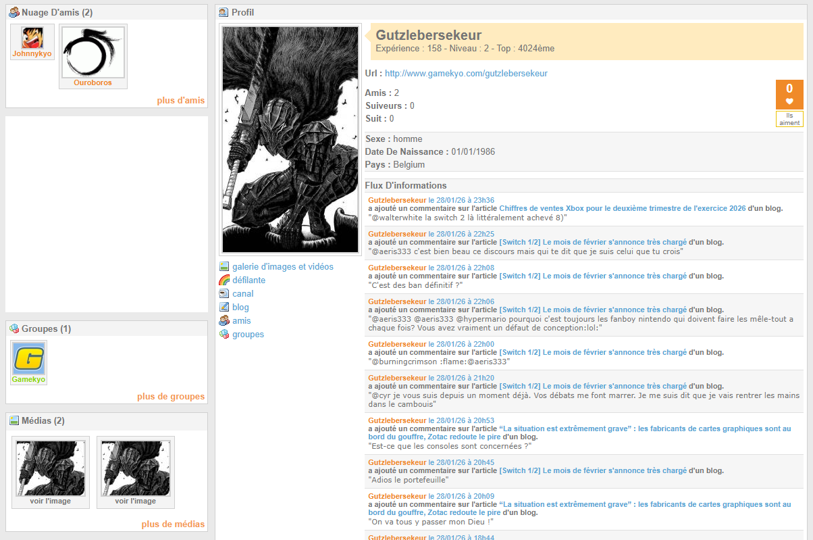Expand list with plus d'amis
This screenshot has height=540, width=813.
(180, 101)
